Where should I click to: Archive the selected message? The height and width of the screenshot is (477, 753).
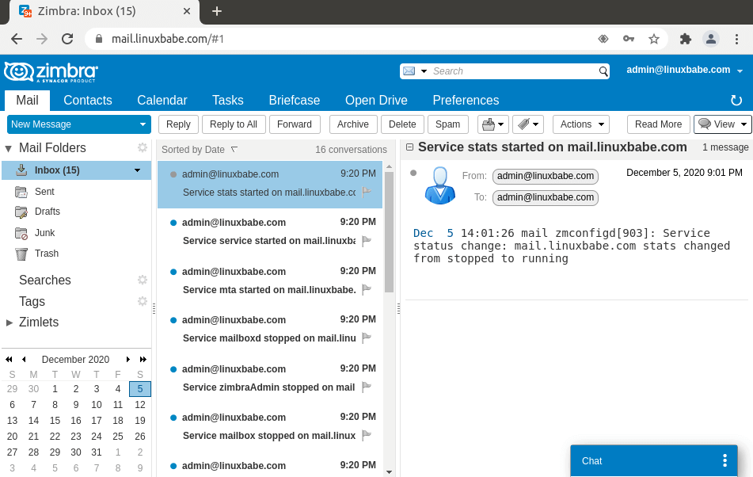pos(353,124)
